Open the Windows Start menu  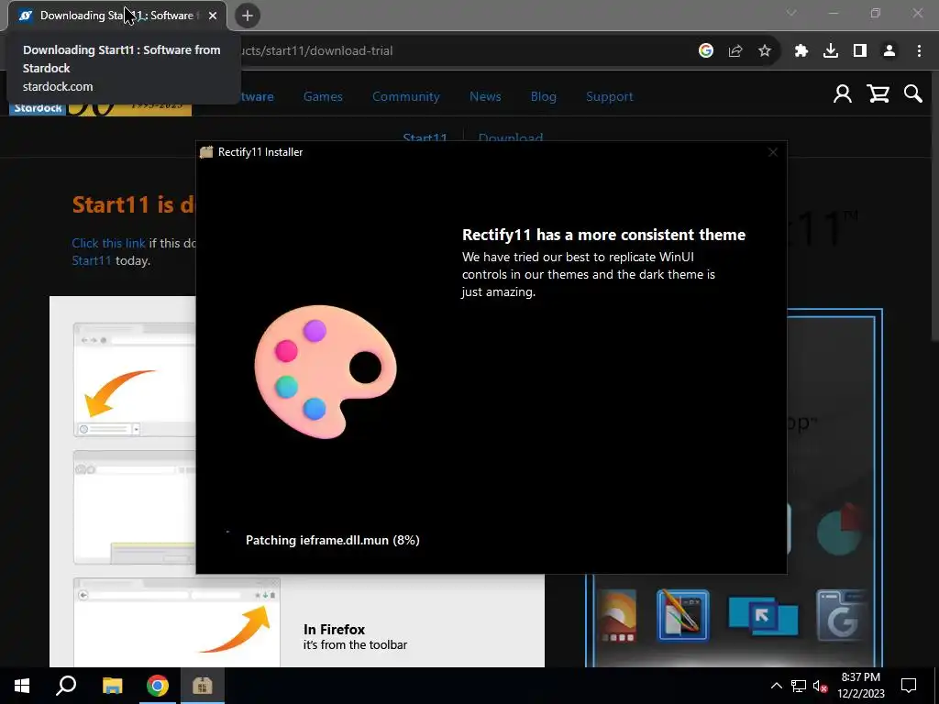point(22,686)
